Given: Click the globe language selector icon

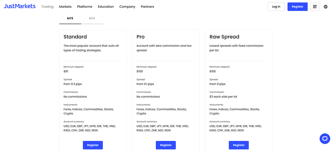Looking at the screenshot, I should click(326, 7).
